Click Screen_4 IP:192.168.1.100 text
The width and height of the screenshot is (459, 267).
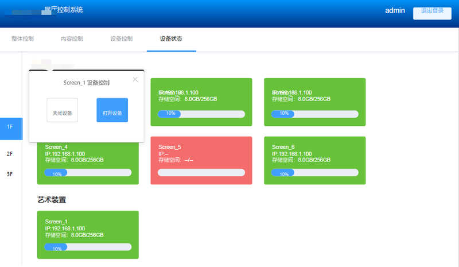point(65,153)
